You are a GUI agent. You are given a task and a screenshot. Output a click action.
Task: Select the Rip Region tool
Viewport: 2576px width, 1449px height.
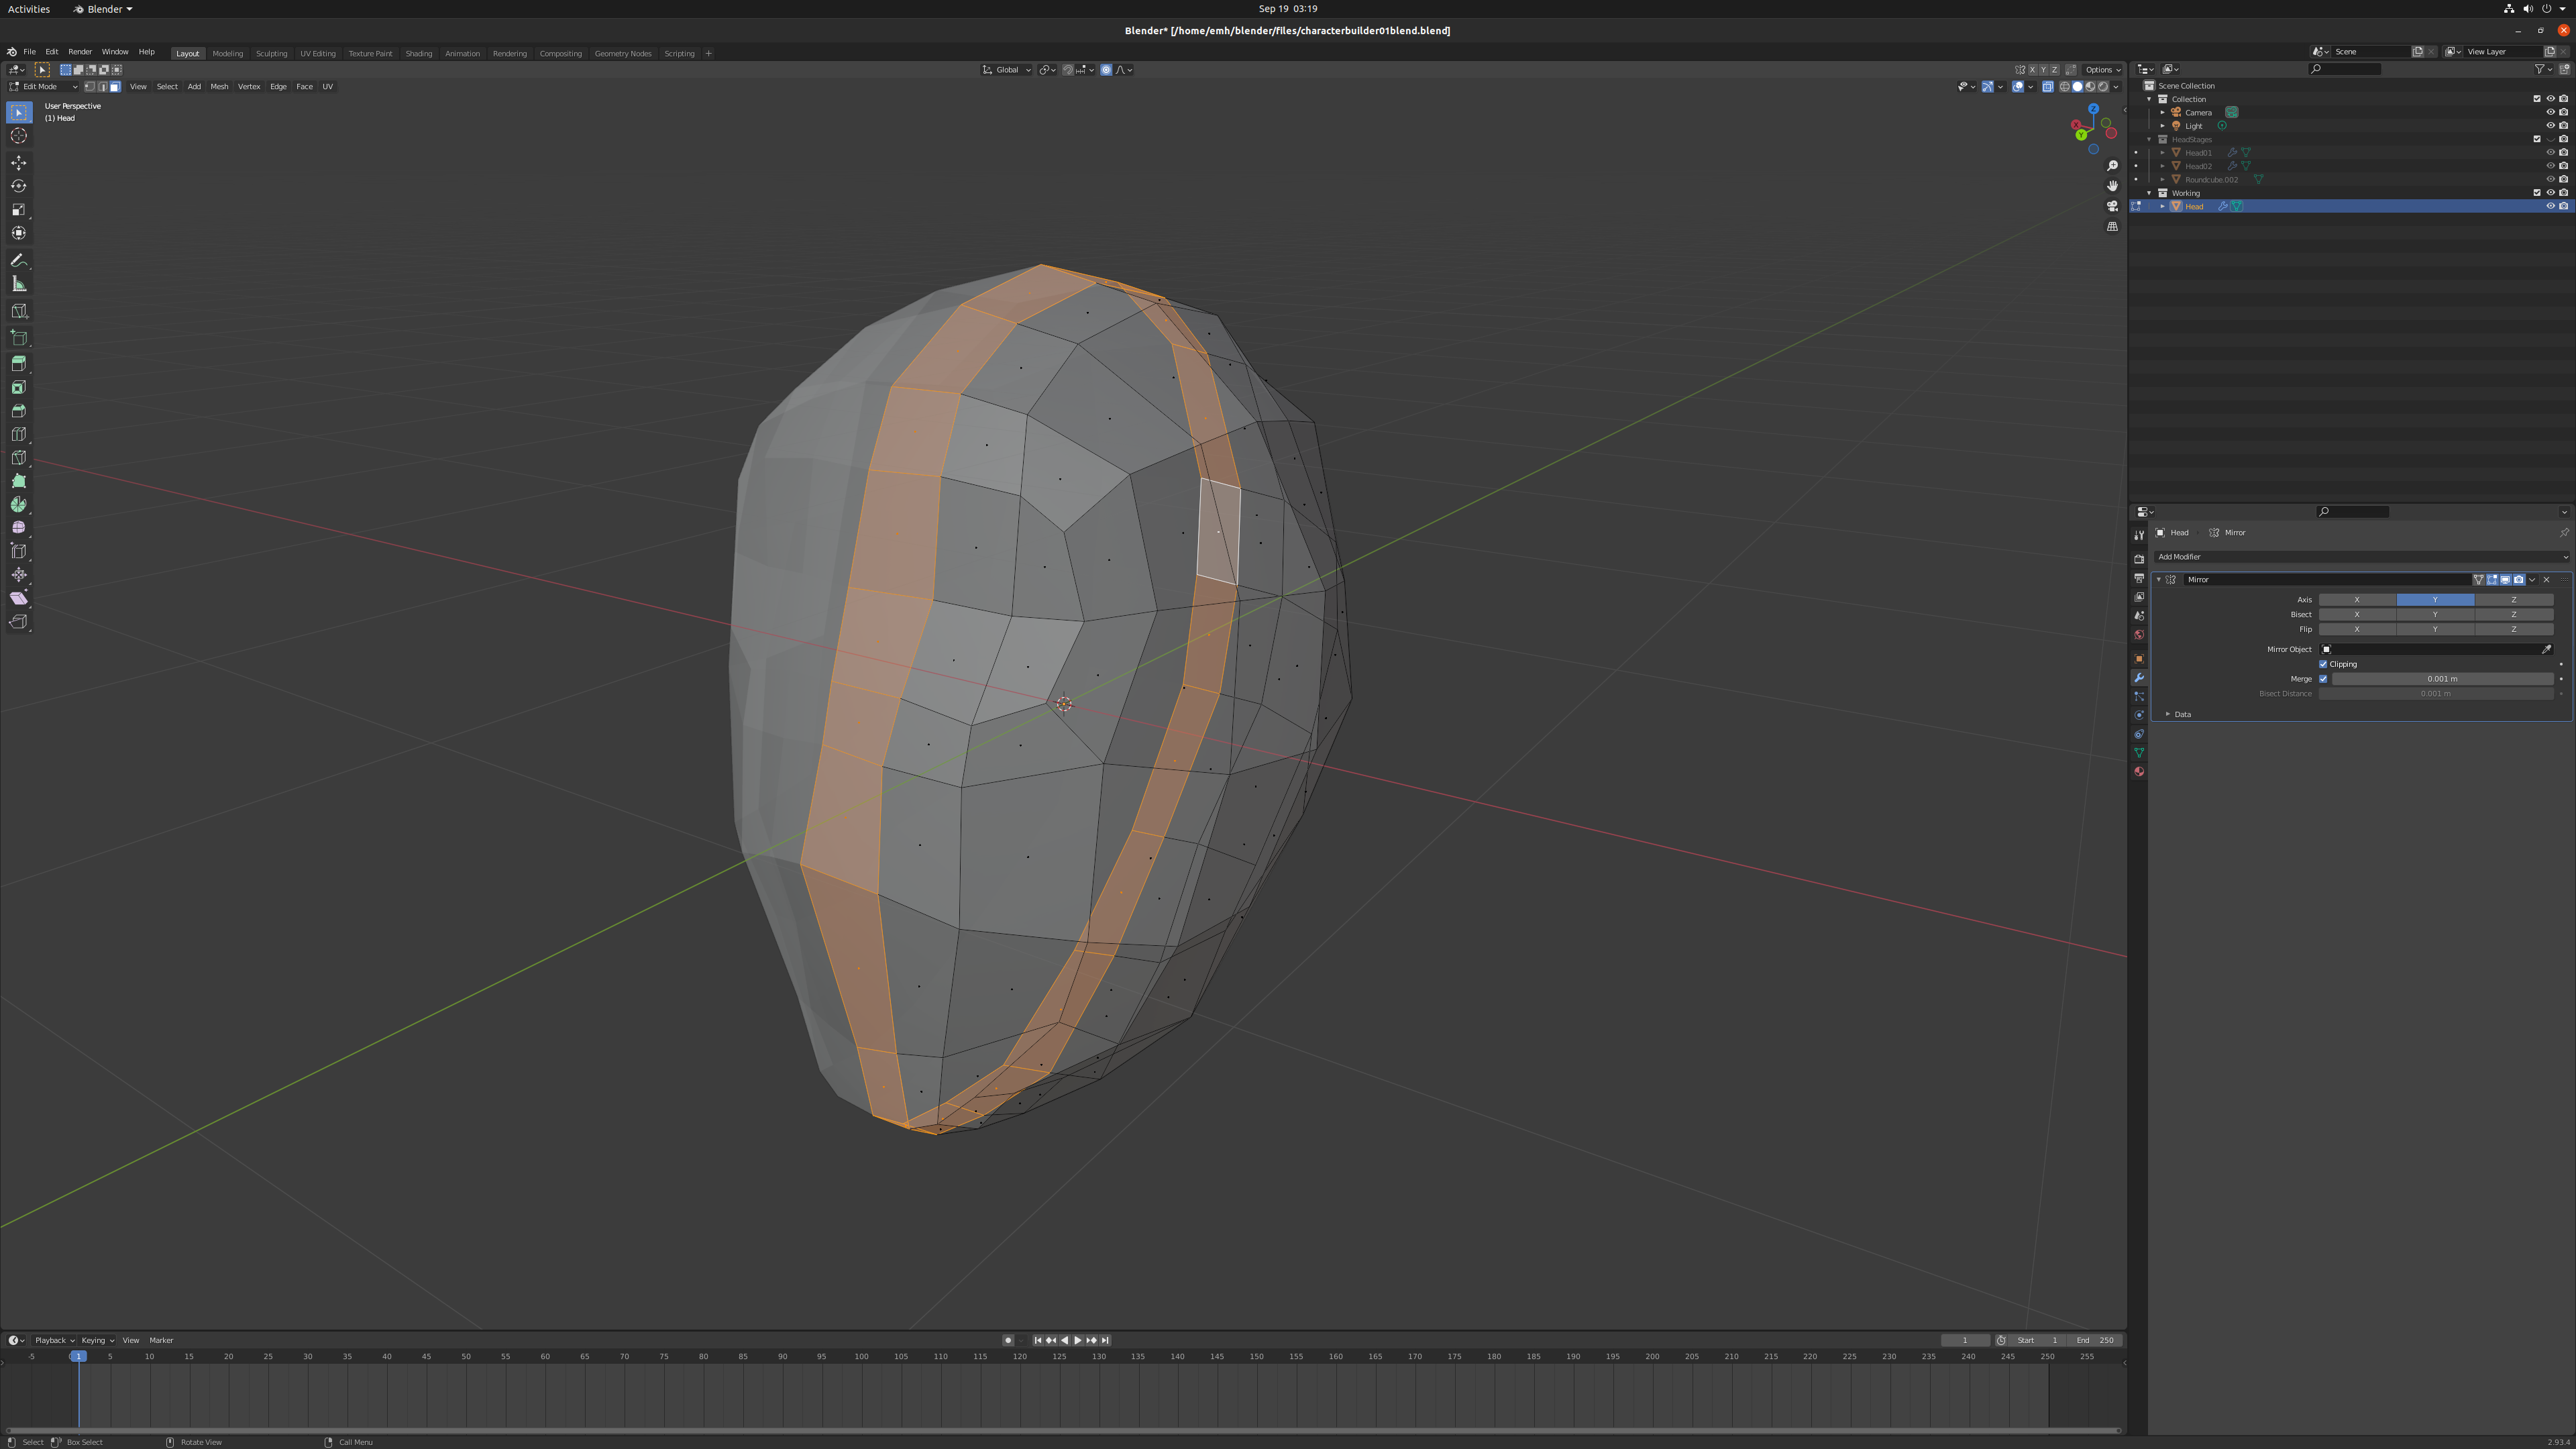pos(19,622)
